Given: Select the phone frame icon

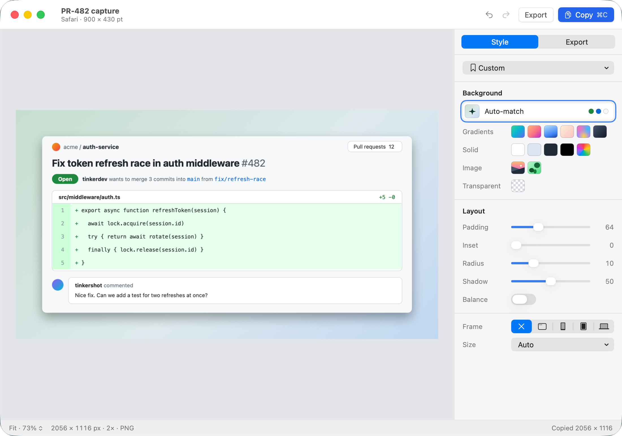Looking at the screenshot, I should tap(563, 326).
